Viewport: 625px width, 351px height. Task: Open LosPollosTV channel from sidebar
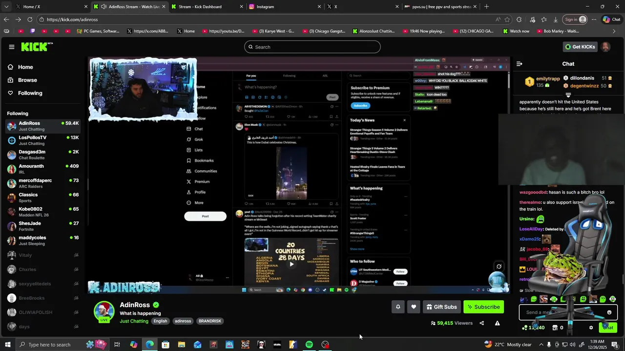43,140
